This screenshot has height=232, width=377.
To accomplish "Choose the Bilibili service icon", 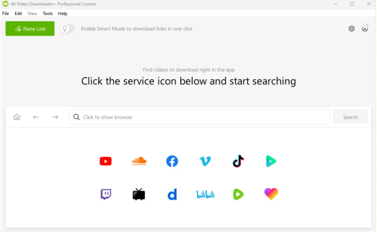I will tap(205, 195).
